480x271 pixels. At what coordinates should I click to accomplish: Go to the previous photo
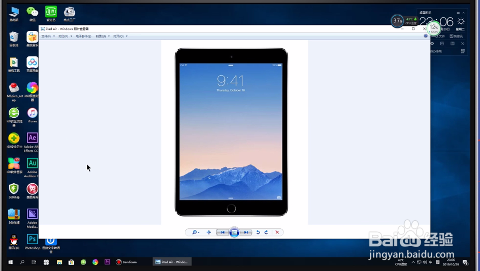(222, 232)
